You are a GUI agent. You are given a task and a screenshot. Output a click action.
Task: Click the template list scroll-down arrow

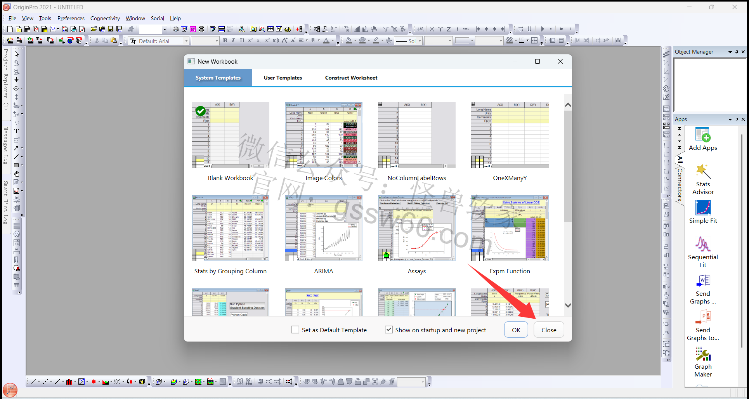568,305
